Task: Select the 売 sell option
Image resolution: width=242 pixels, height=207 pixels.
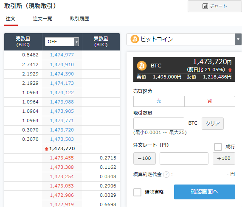Action: pos(159,101)
